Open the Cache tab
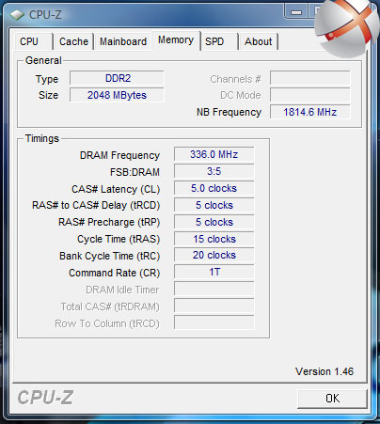Screen dimensions: 380x424 73,41
